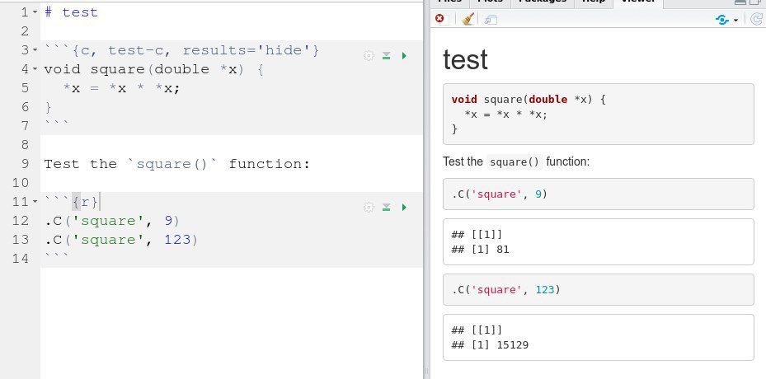Run the {r} chunk with green play icon

click(404, 208)
